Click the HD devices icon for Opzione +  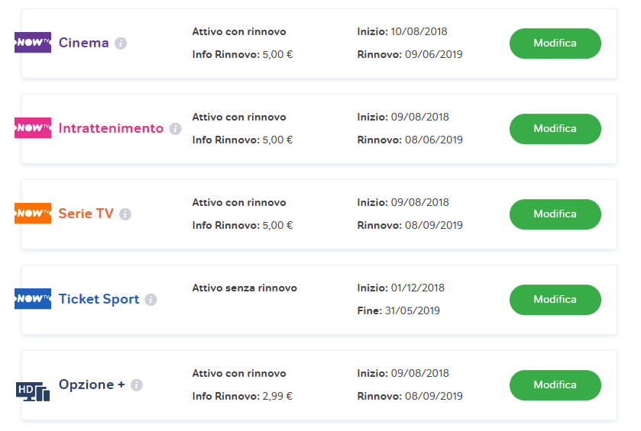33,391
